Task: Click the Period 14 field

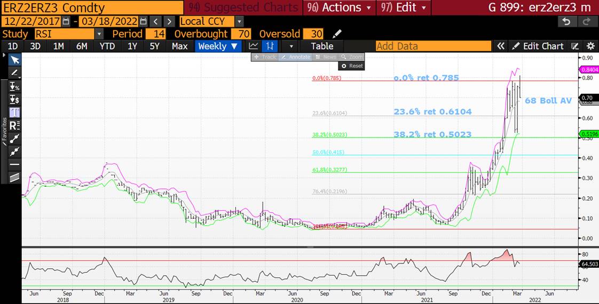Action: click(155, 34)
